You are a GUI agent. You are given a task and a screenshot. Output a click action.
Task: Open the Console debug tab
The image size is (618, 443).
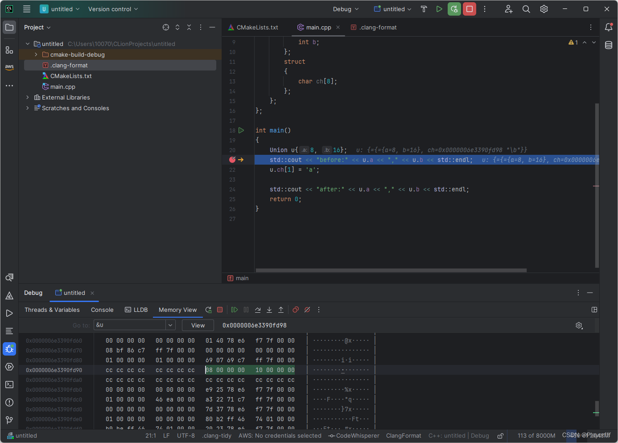(x=102, y=310)
